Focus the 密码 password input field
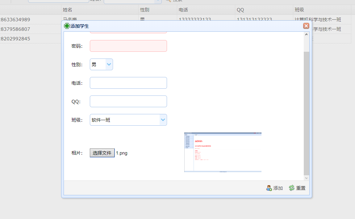 tap(128, 46)
